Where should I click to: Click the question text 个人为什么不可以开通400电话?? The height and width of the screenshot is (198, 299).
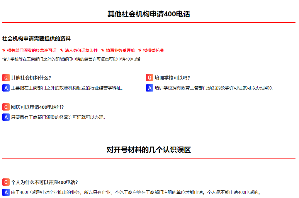pos(44,182)
